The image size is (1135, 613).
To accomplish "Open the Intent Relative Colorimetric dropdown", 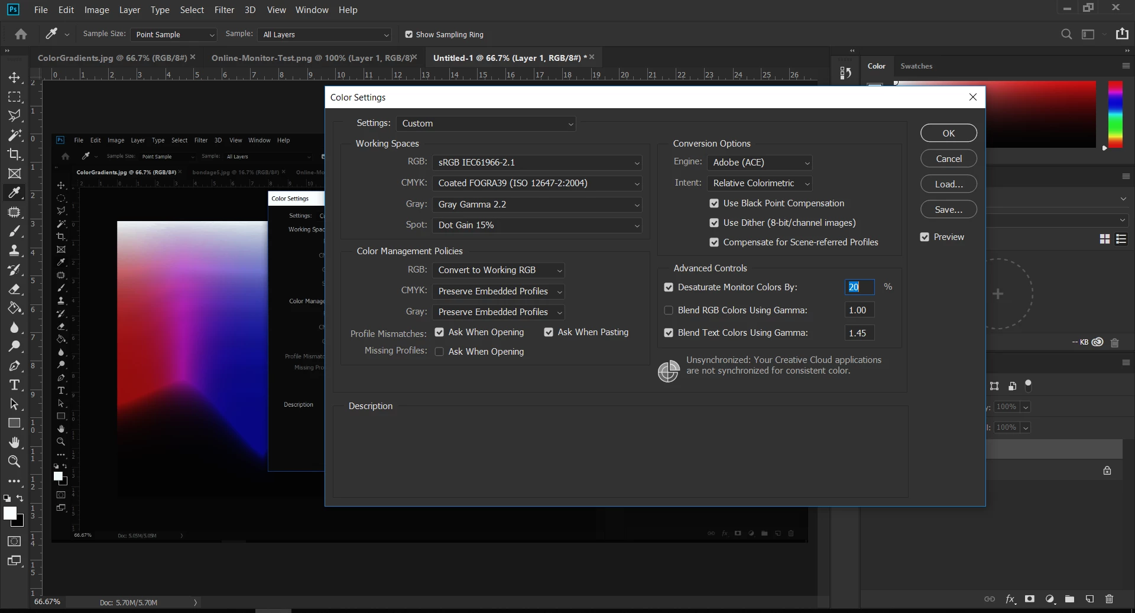I will coord(760,183).
